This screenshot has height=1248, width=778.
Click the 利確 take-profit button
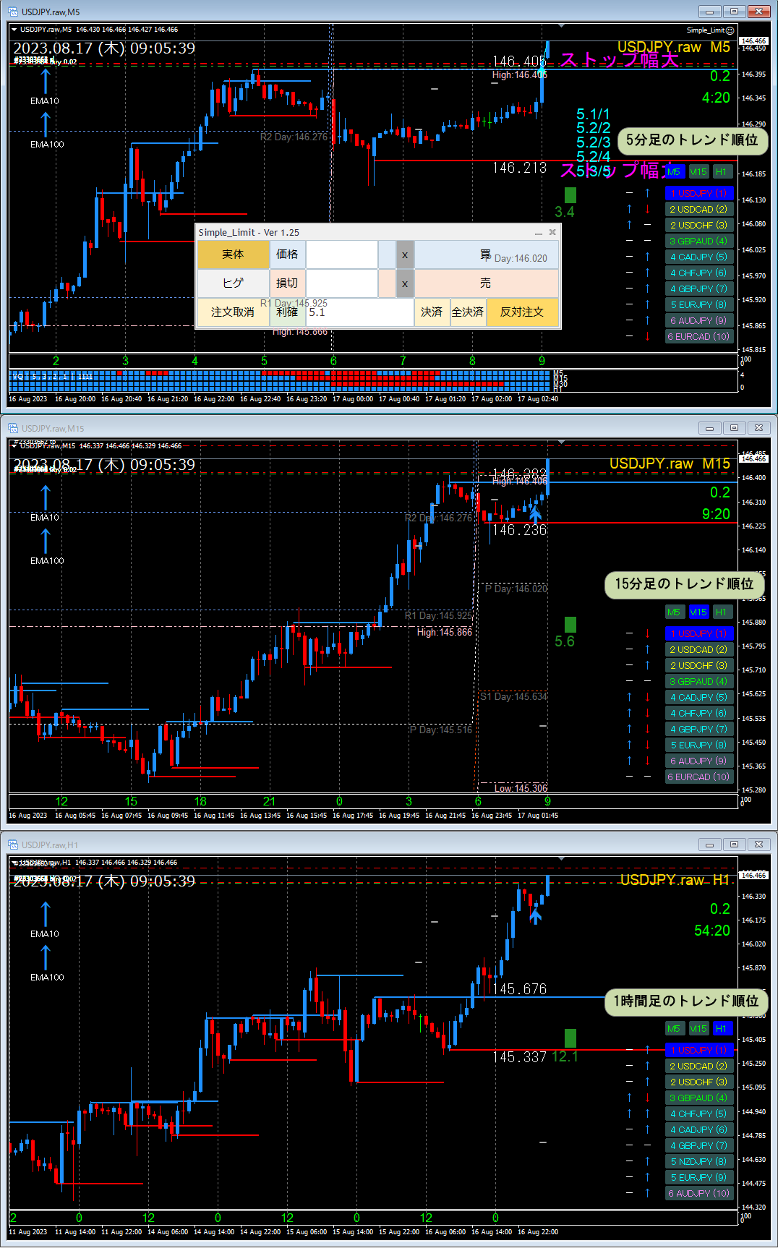coord(287,312)
